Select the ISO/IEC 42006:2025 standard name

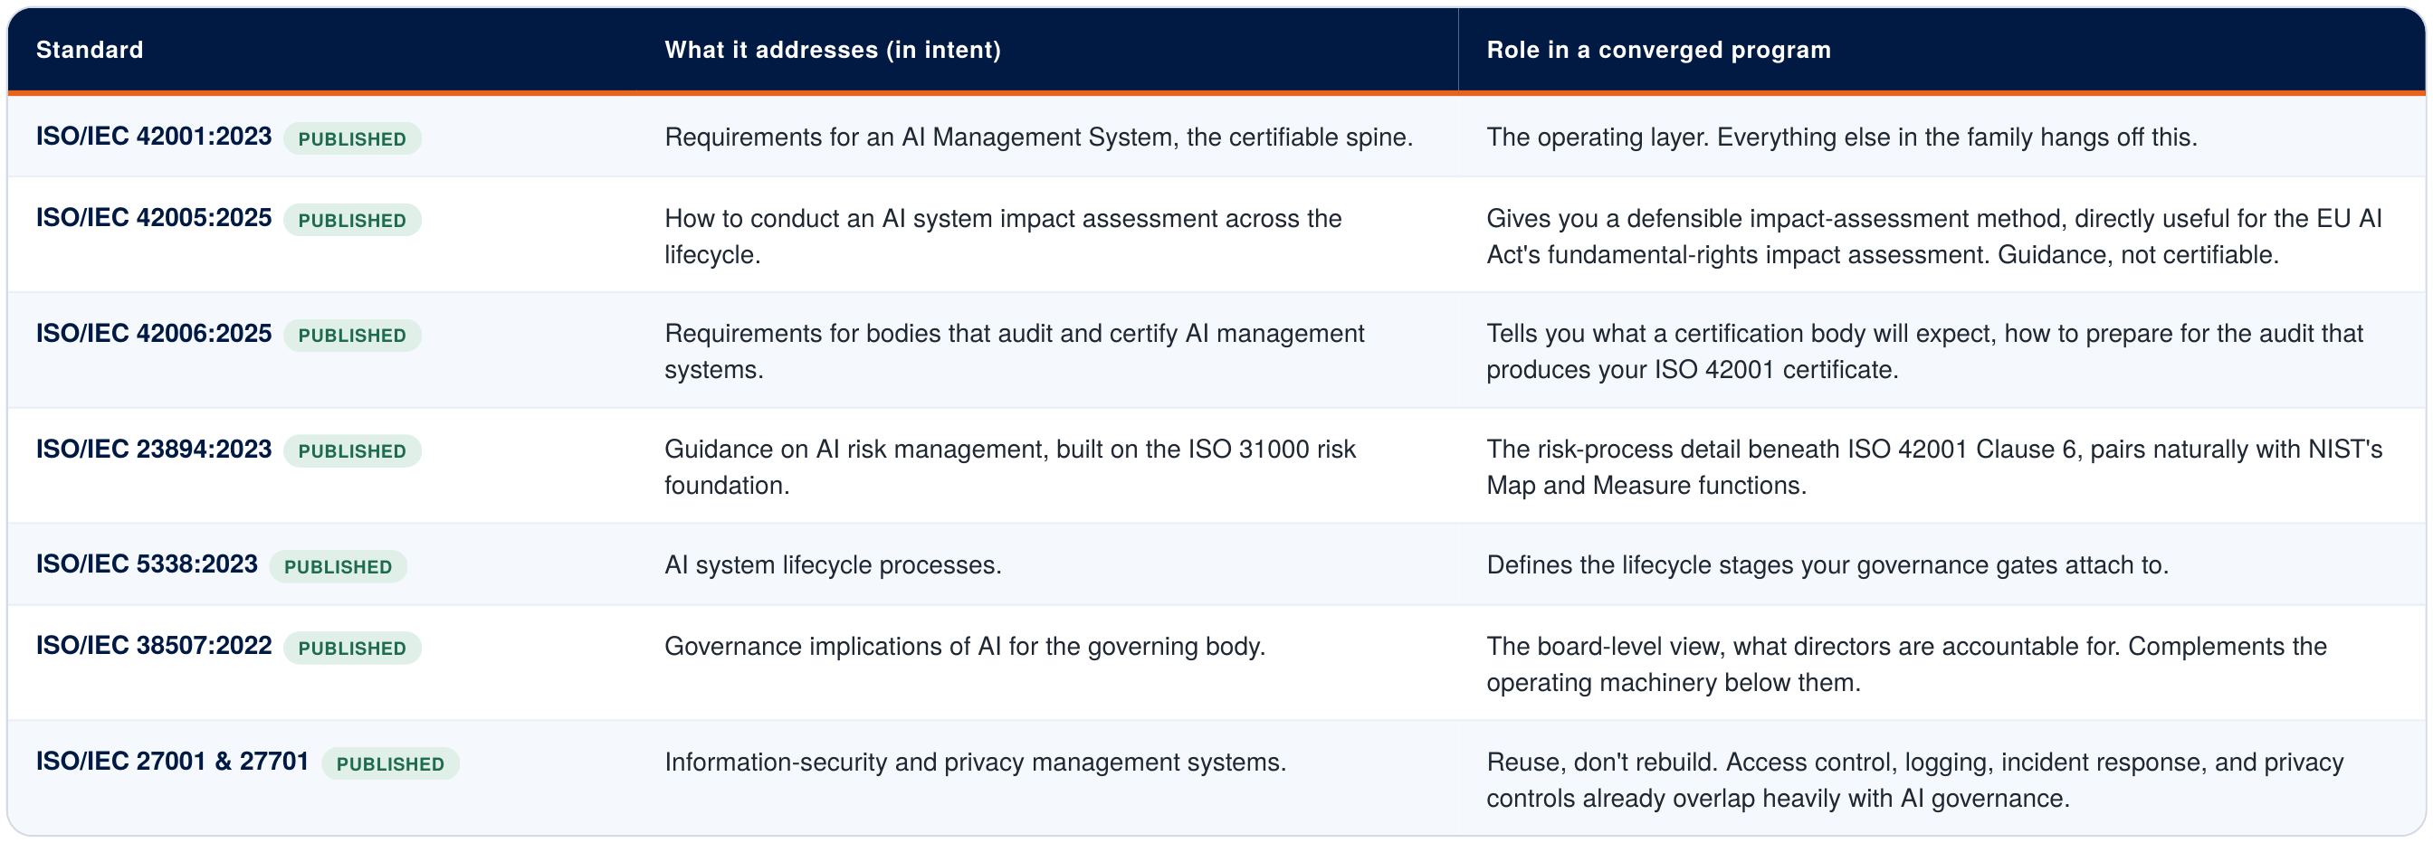point(154,333)
